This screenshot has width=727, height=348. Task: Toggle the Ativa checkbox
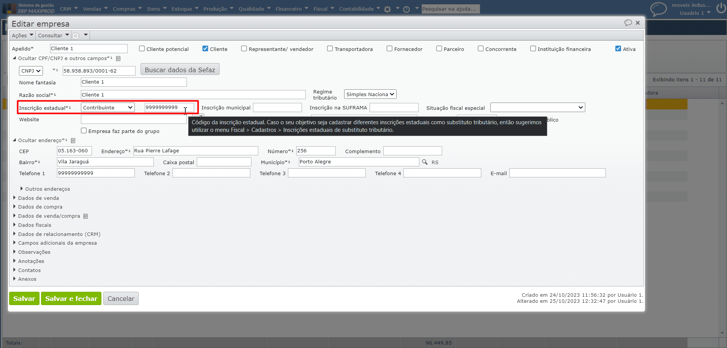tap(618, 49)
